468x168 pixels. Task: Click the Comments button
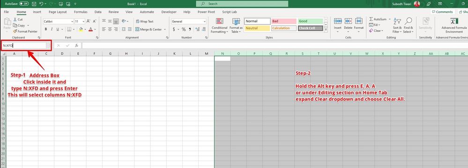click(442, 12)
